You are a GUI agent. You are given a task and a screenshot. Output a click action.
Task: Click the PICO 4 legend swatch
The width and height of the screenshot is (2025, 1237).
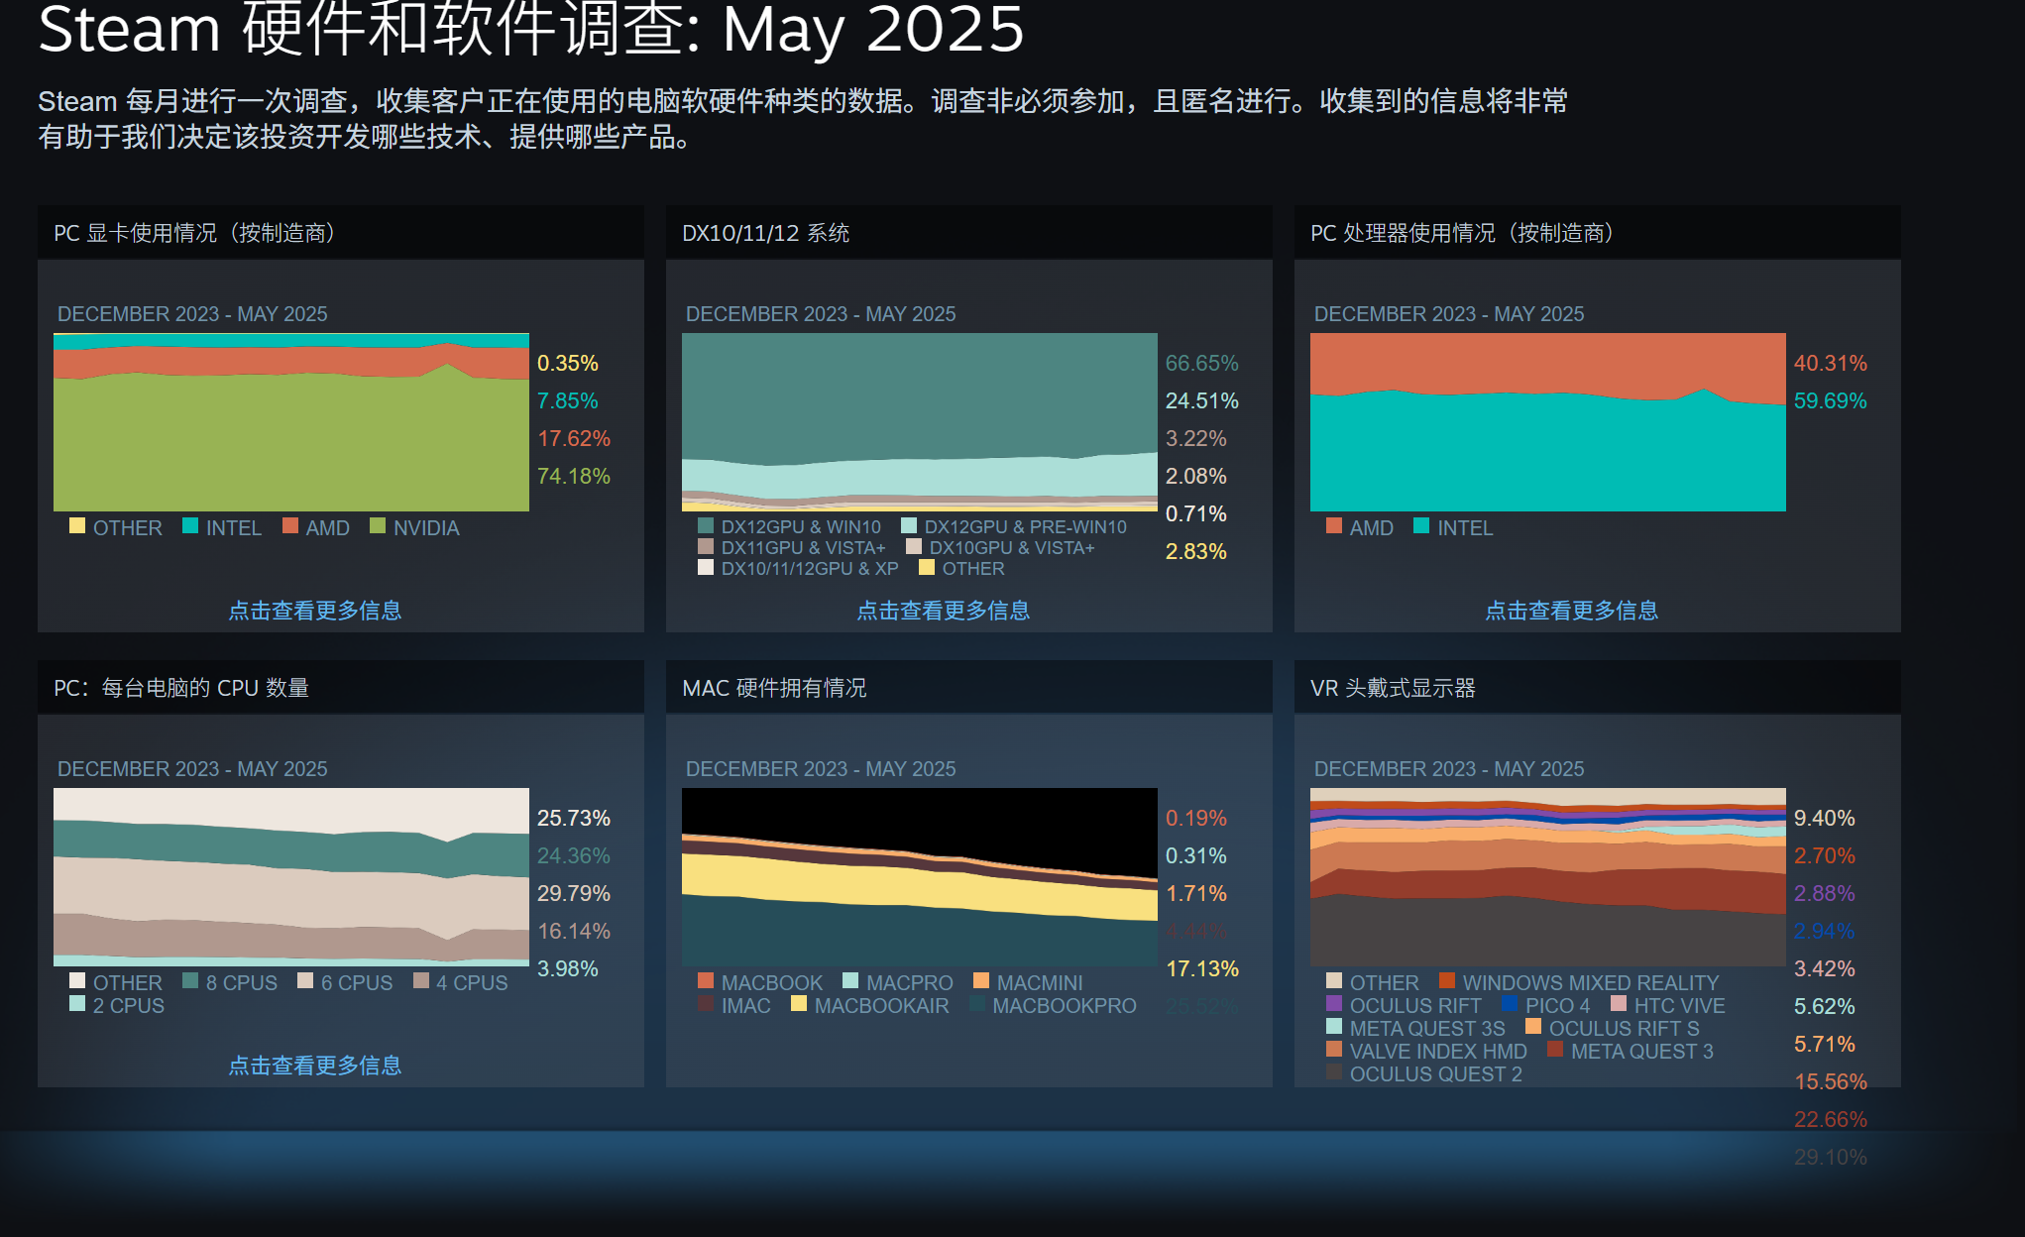point(1510,1003)
